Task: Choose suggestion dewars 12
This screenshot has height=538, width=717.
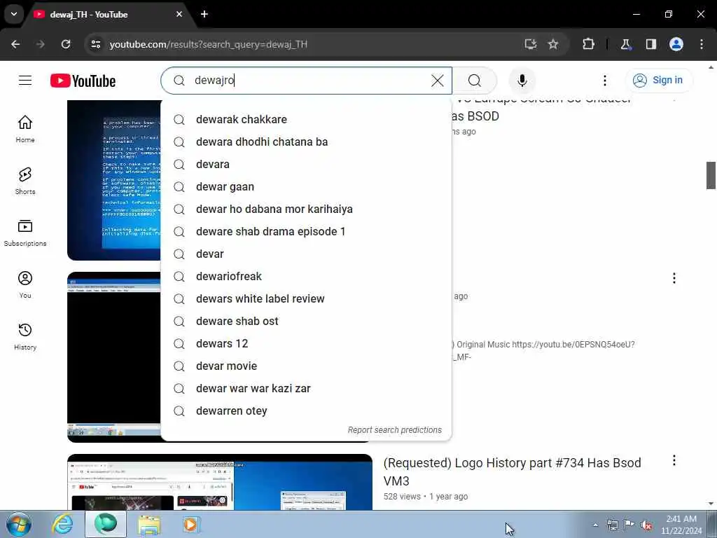Action: (x=307, y=343)
